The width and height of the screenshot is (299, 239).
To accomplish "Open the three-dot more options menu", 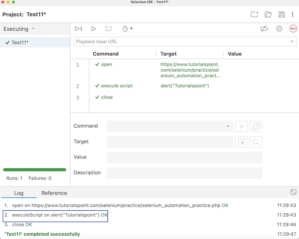I will pos(293,15).
